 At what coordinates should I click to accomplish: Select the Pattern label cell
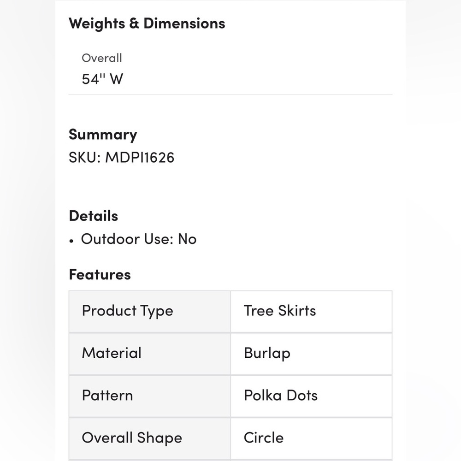point(150,396)
